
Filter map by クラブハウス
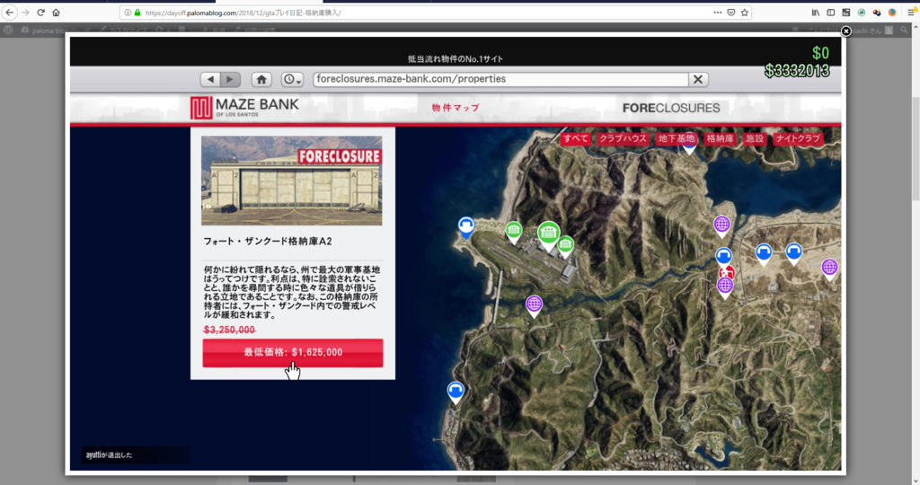pyautogui.click(x=623, y=139)
